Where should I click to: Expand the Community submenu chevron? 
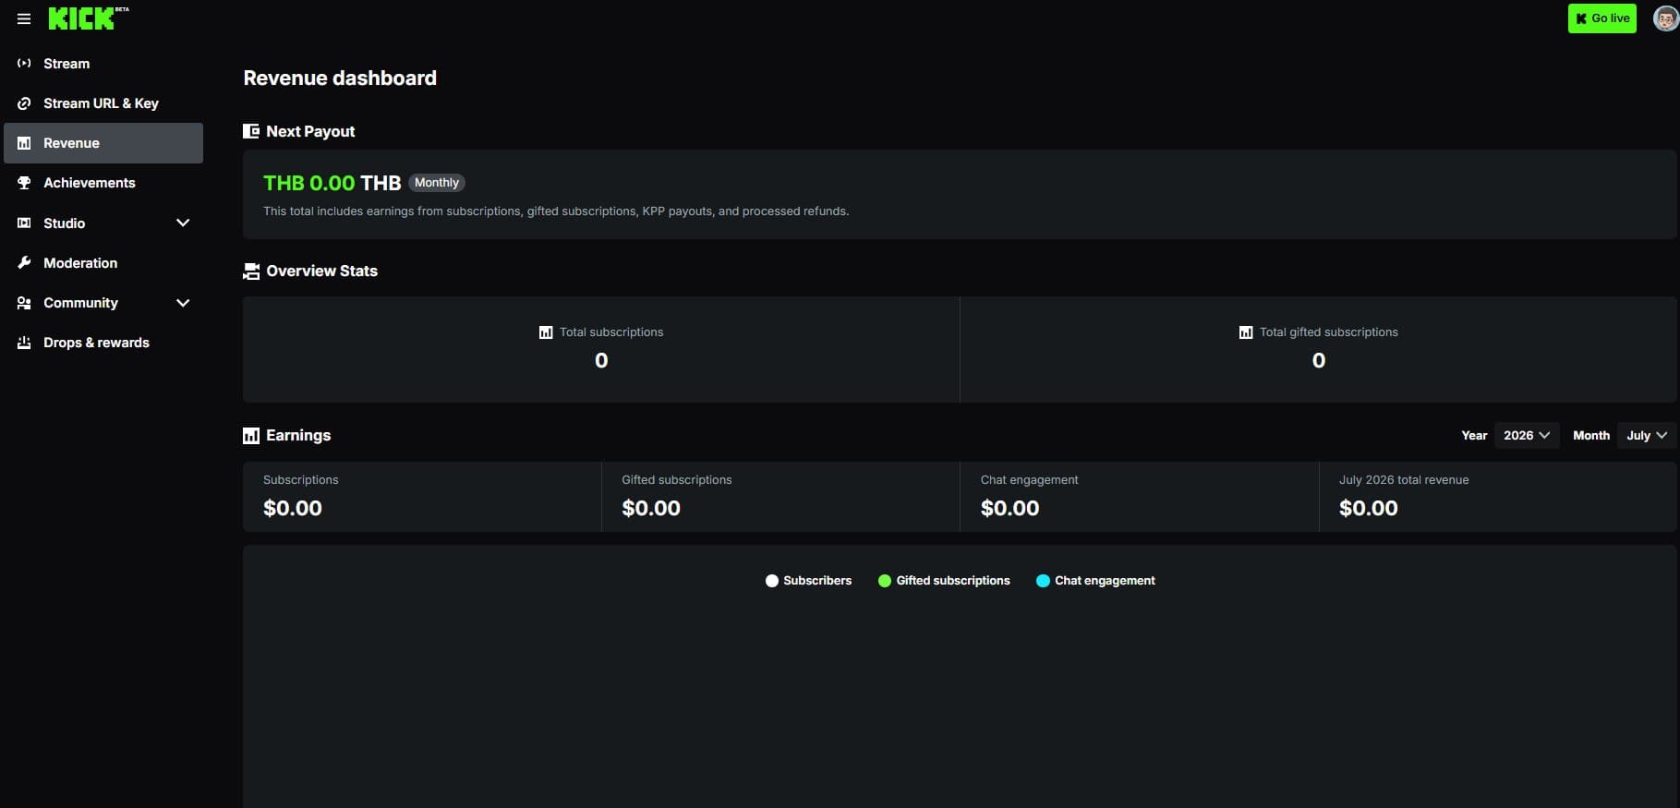pos(183,303)
